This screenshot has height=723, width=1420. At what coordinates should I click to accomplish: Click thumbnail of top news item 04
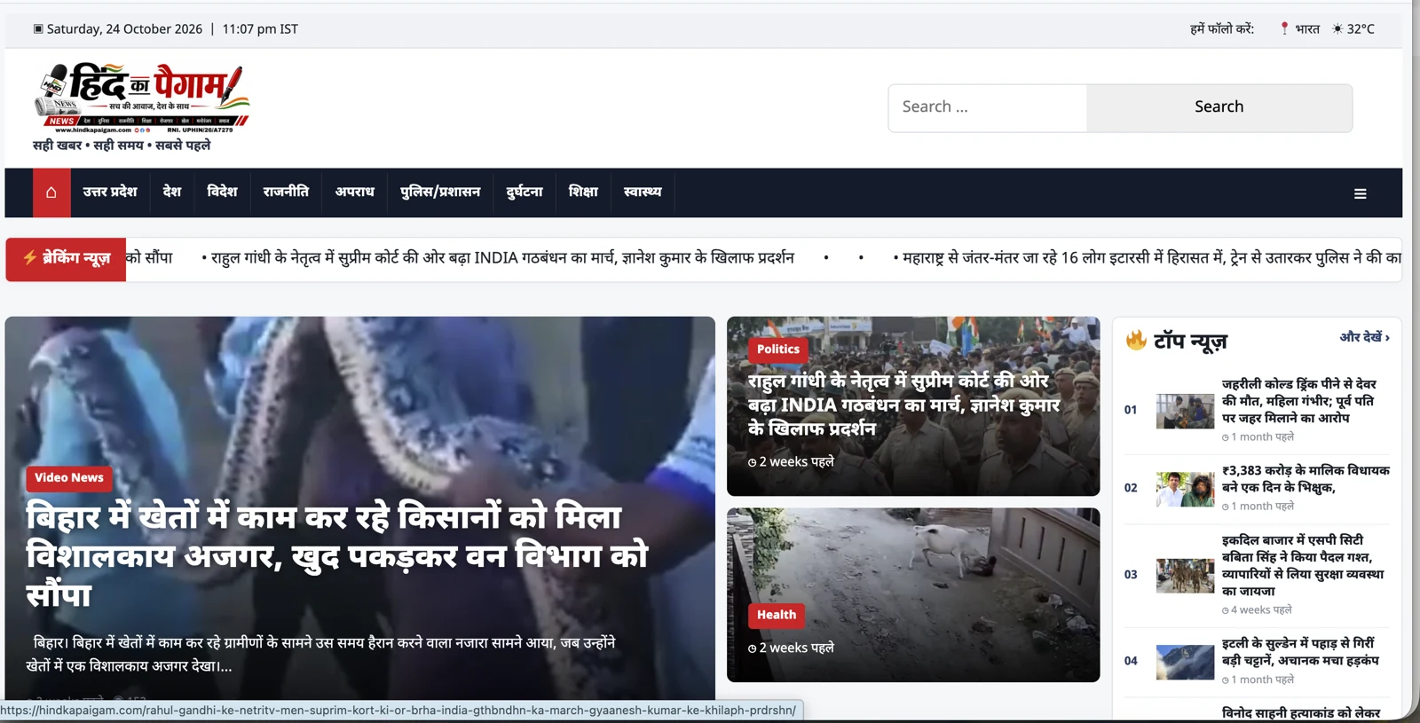[1185, 662]
